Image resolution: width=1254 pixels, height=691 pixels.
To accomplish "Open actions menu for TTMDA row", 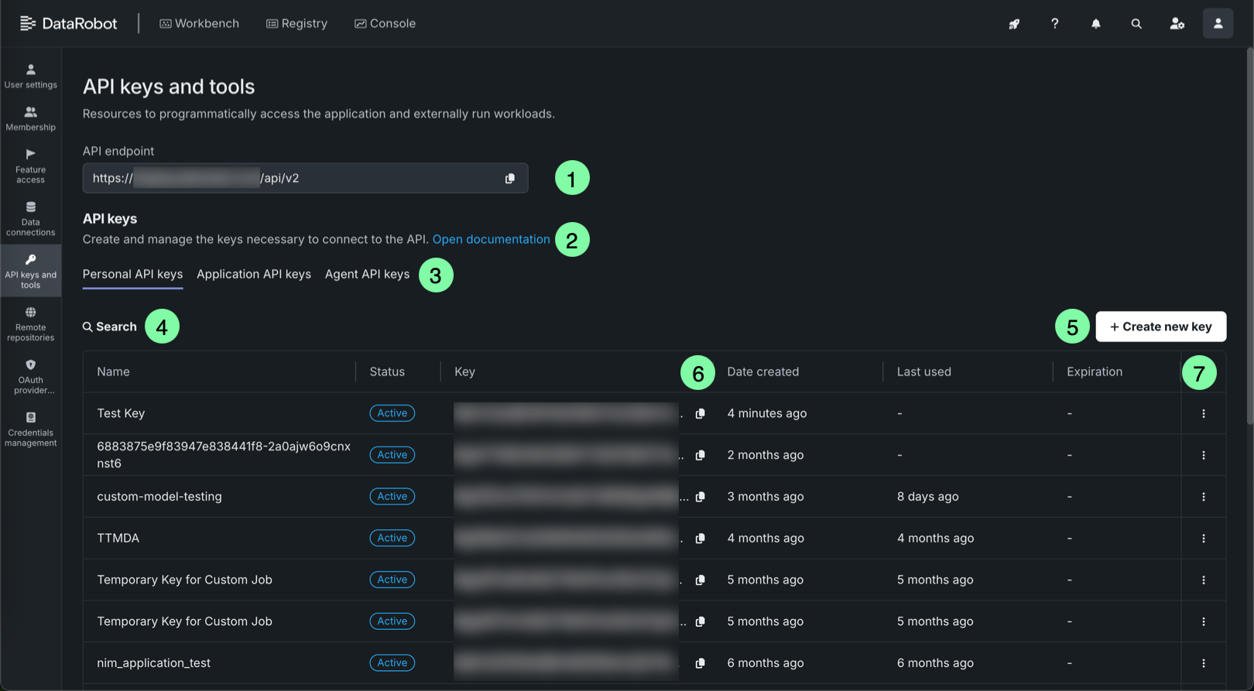I will 1203,539.
